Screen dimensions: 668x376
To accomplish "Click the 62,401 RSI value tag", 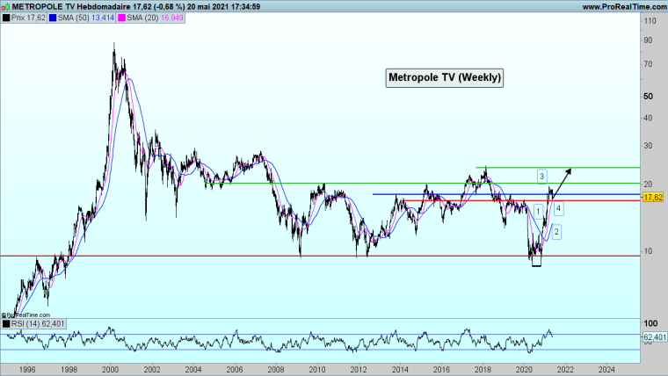I will [654, 337].
